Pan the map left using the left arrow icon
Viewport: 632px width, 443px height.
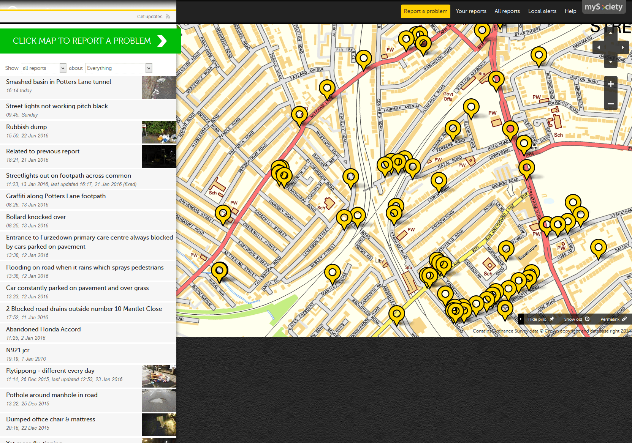(x=598, y=47)
